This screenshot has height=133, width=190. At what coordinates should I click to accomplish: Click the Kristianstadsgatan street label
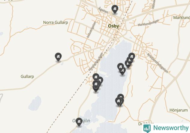(x=157, y=63)
